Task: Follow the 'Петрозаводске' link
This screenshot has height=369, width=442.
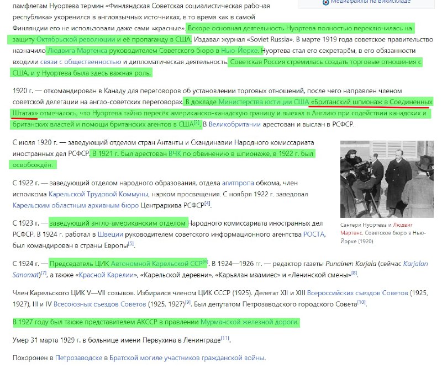Action: pyautogui.click(x=78, y=358)
